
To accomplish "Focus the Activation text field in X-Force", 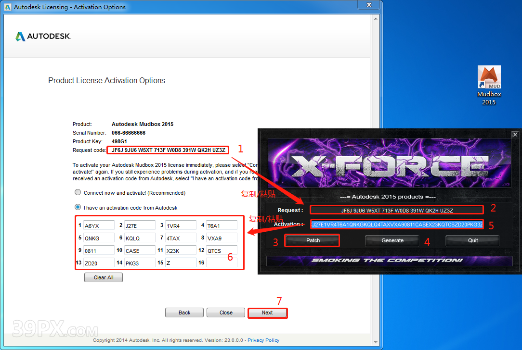I will 397,225.
